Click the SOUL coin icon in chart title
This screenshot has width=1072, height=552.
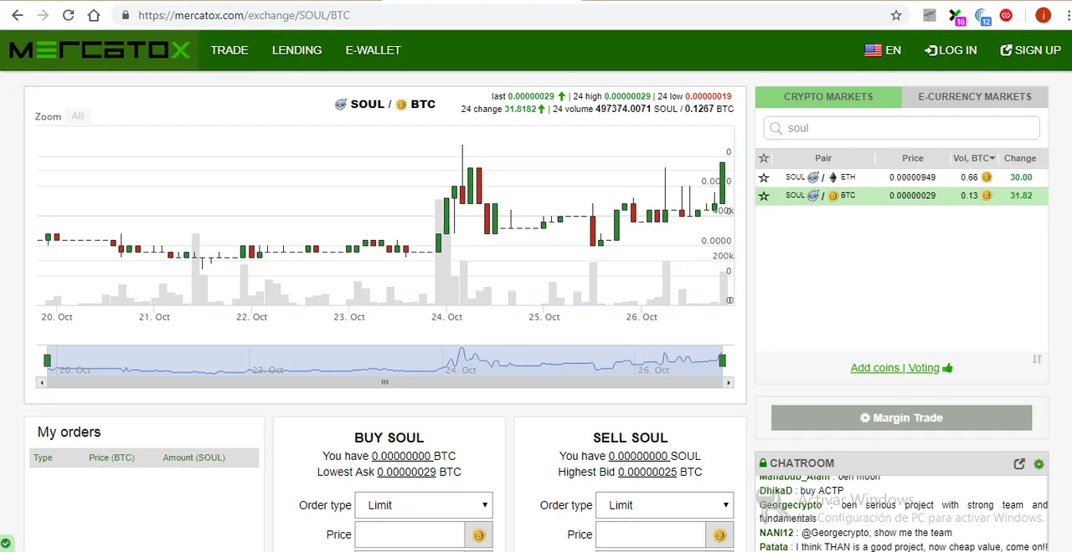click(341, 105)
